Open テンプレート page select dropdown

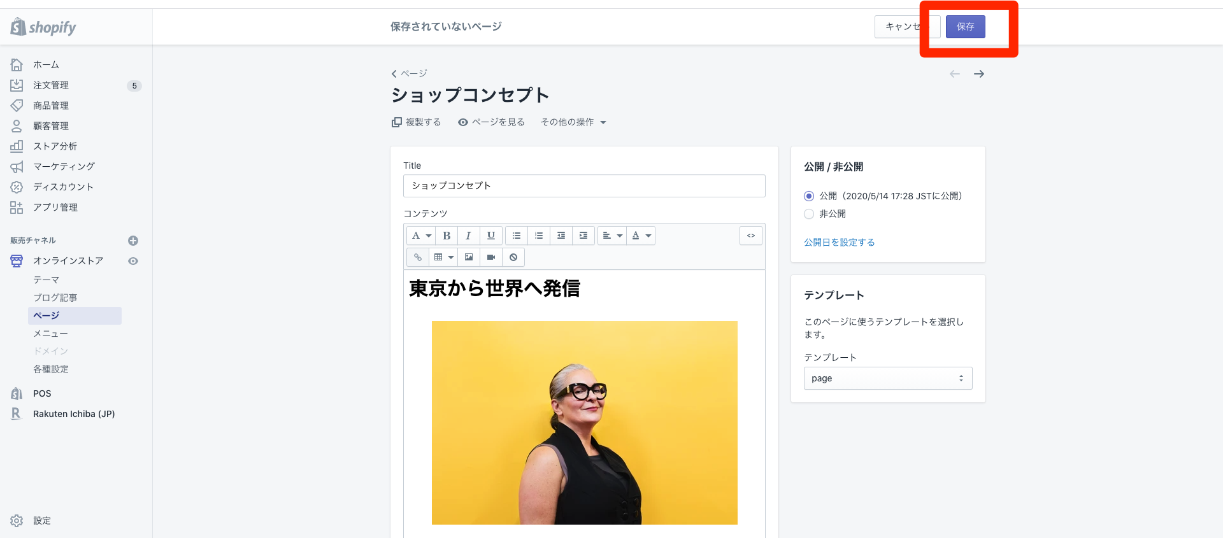[x=888, y=378]
